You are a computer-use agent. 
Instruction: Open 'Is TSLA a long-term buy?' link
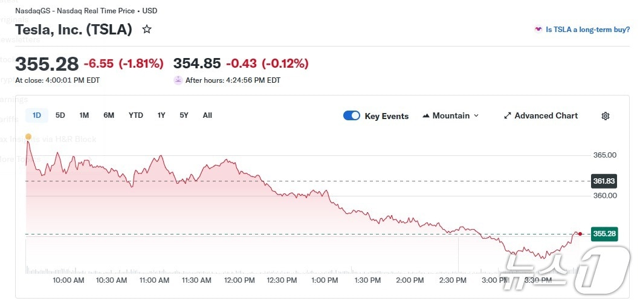(x=587, y=29)
